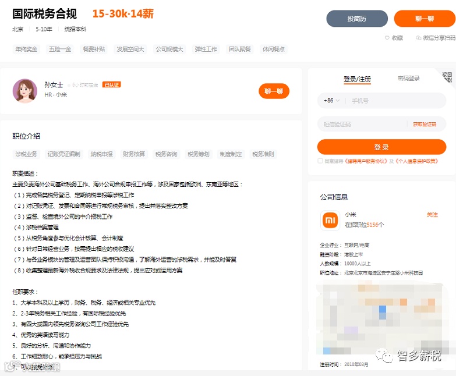Click 记账凭证编制 skill tag
Viewport: 456px width, 376px height.
click(64, 154)
